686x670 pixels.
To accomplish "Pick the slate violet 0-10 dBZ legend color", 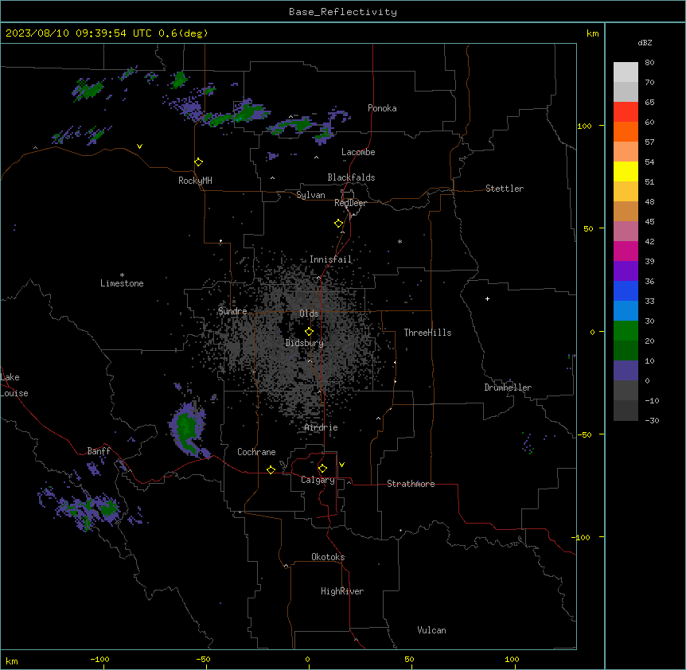I will tap(626, 371).
